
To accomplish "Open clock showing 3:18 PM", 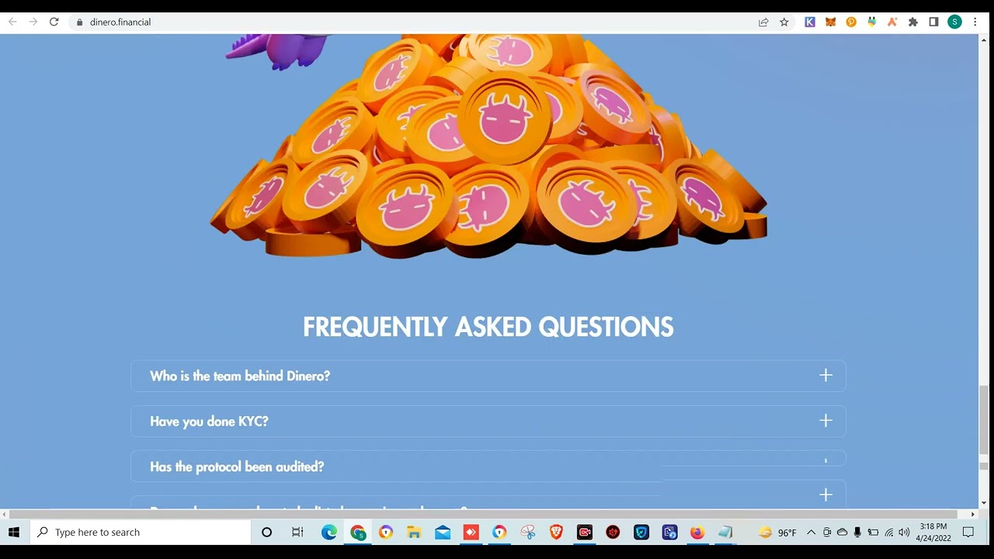I will tap(933, 532).
